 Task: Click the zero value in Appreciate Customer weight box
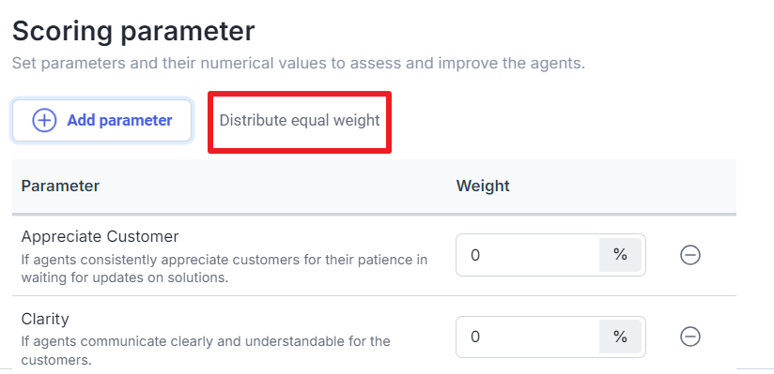[475, 255]
